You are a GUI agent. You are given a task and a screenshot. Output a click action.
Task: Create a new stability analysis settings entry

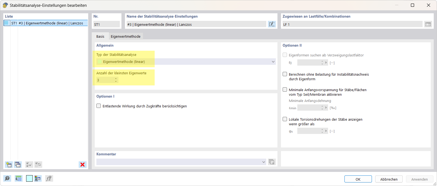click(x=9, y=165)
